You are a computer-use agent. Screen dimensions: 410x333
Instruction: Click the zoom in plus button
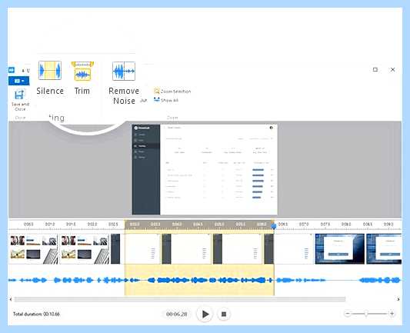click(392, 314)
